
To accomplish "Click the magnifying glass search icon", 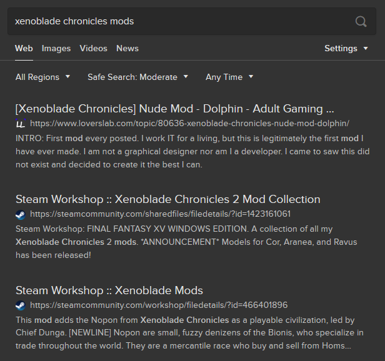I will pos(361,21).
